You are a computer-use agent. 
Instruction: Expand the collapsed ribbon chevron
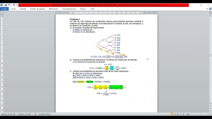click(207, 9)
